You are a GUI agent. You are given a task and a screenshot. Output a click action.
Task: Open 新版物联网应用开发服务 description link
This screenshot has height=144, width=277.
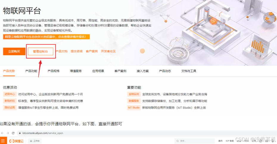(x=174, y=108)
